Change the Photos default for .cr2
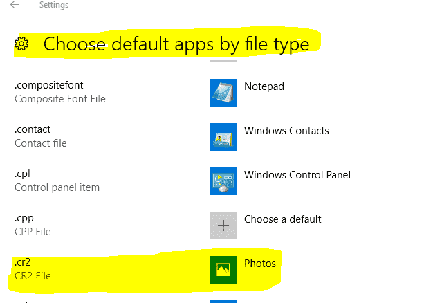The width and height of the screenshot is (424, 303). click(x=260, y=264)
